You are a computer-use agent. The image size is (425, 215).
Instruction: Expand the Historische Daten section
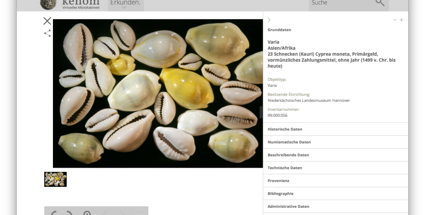pos(335,129)
